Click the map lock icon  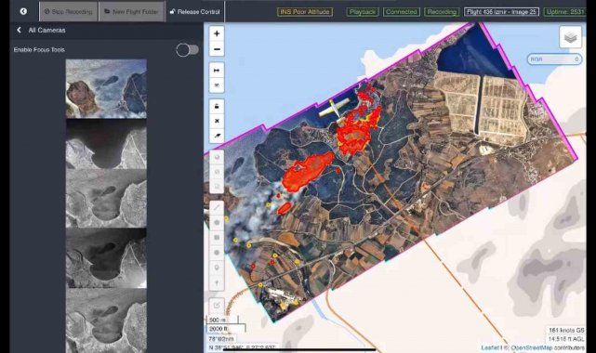click(217, 106)
